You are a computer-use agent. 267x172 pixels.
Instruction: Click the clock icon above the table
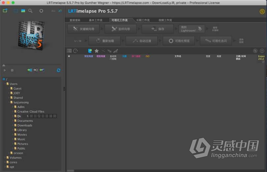coord(75,51)
